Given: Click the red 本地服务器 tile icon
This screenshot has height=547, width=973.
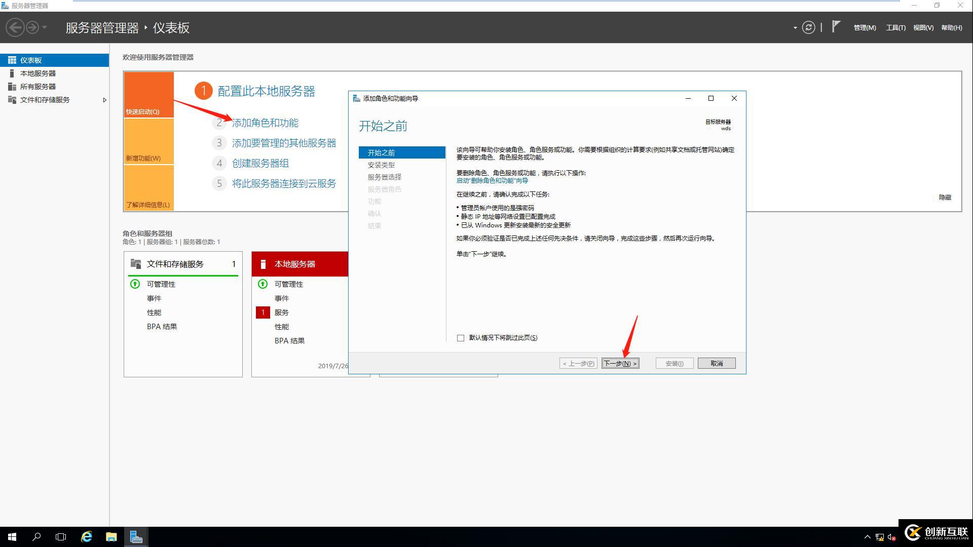Looking at the screenshot, I should coord(263,264).
